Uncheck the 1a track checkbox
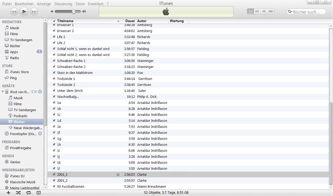This screenshot has width=333, height=196. pyautogui.click(x=54, y=103)
